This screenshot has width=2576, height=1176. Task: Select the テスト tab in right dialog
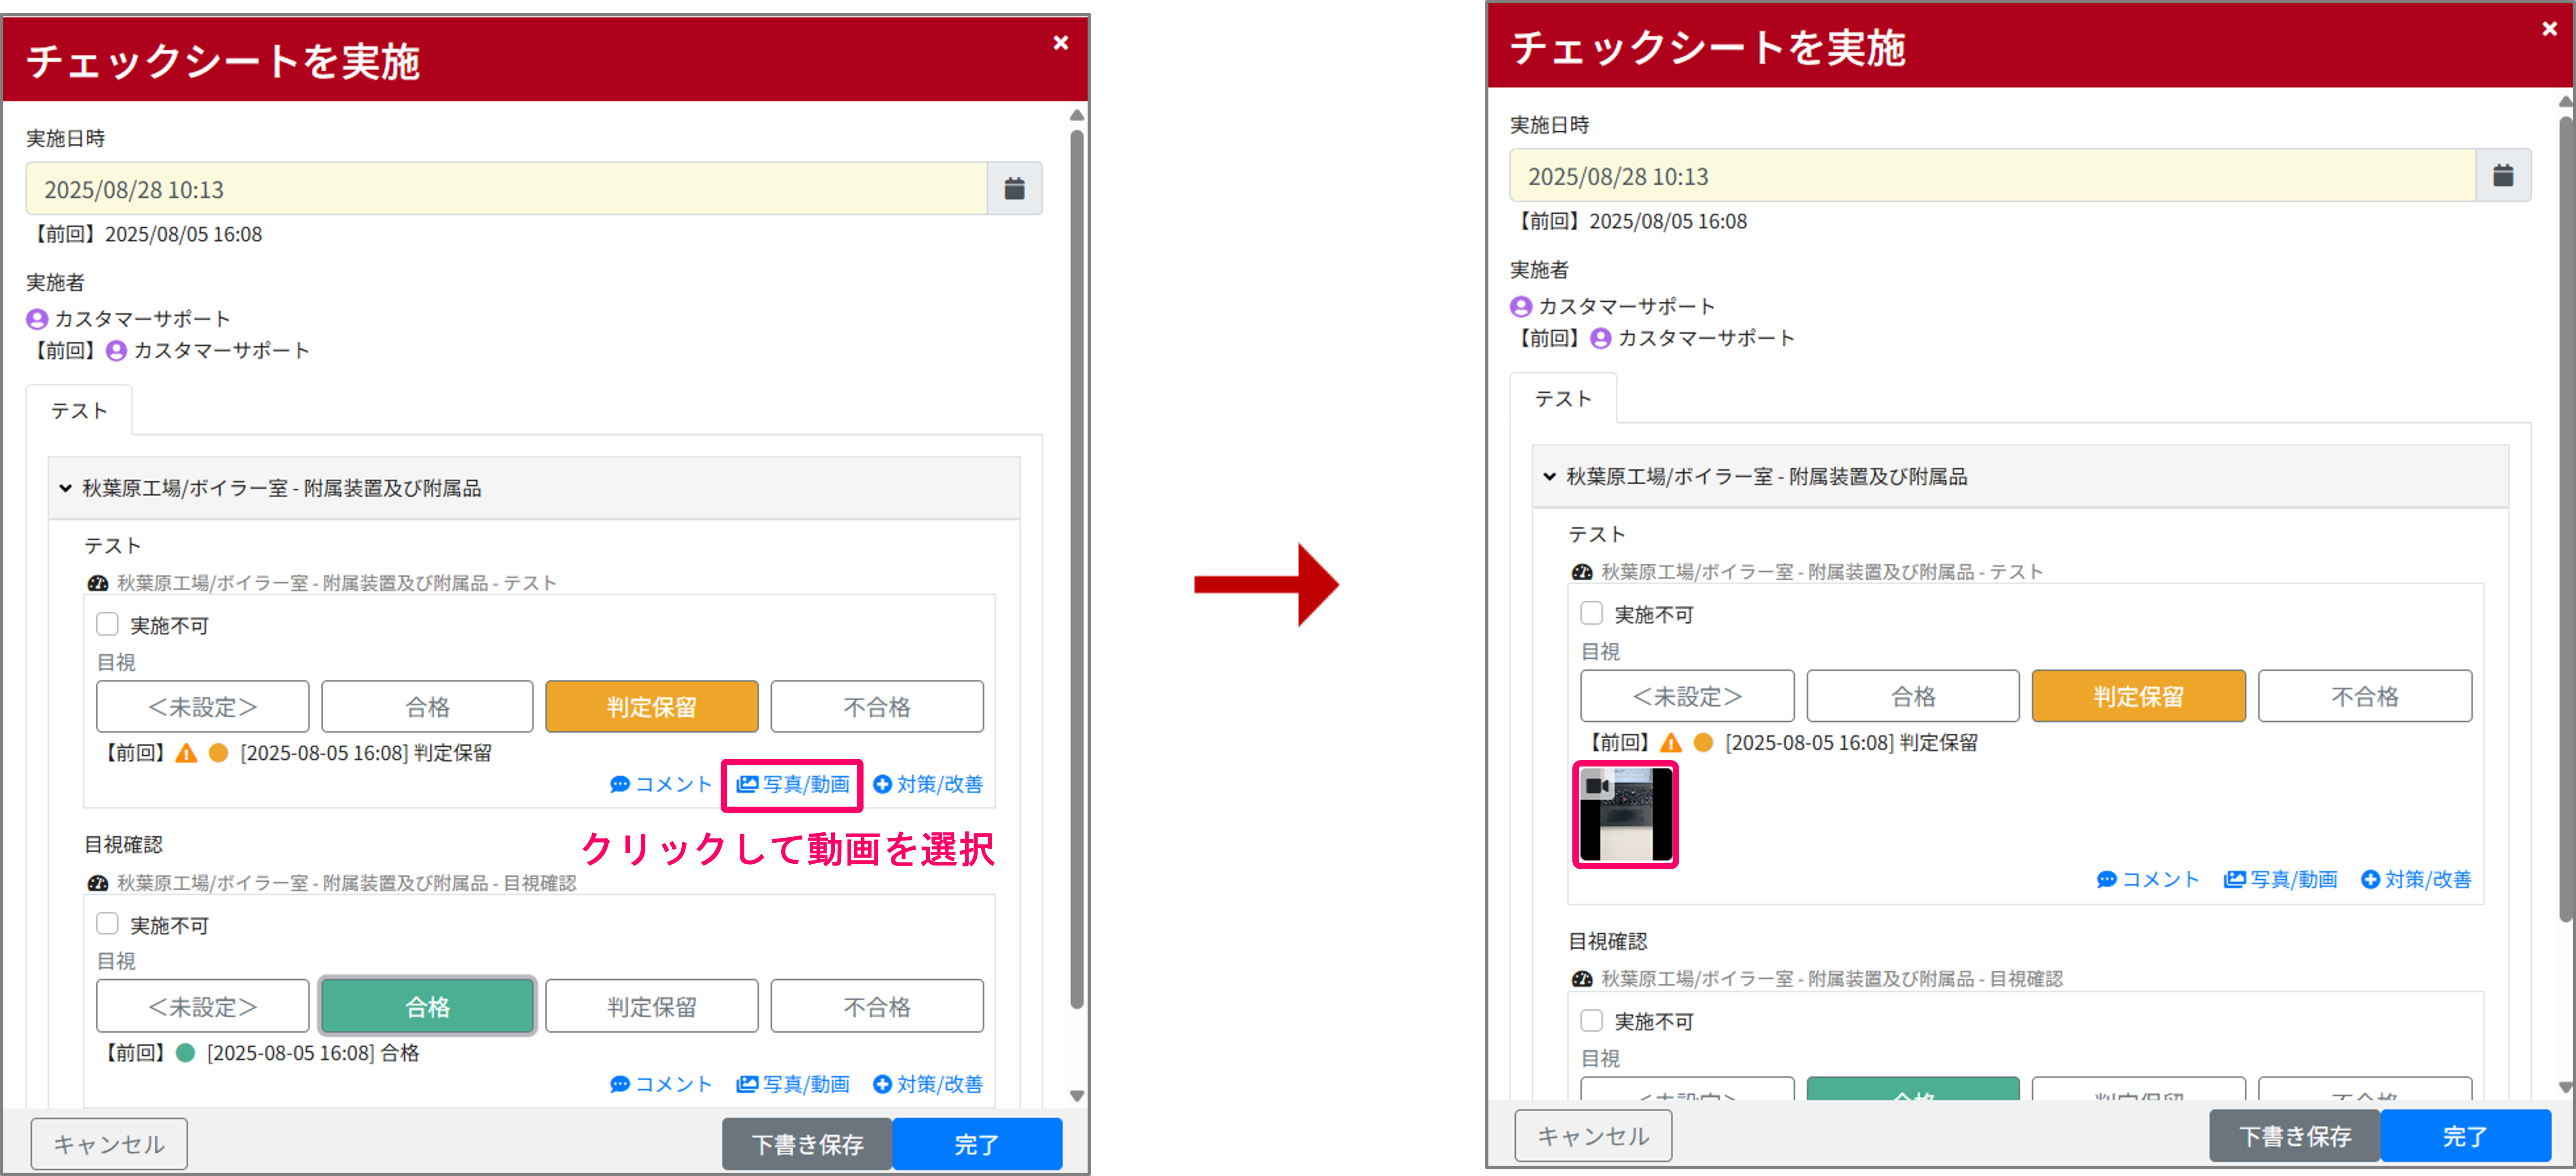coord(1564,398)
